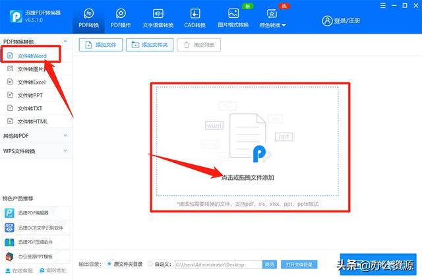
Task: Click the user avatar icon
Action: click(327, 20)
